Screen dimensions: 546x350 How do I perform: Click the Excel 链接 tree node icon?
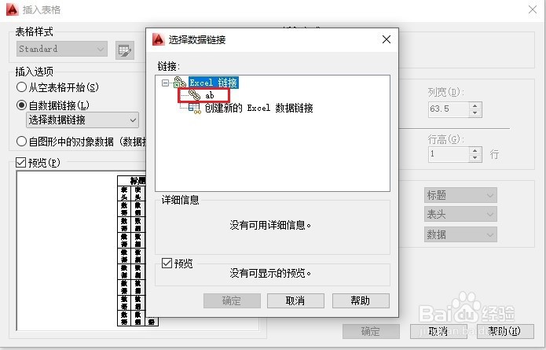(x=179, y=83)
